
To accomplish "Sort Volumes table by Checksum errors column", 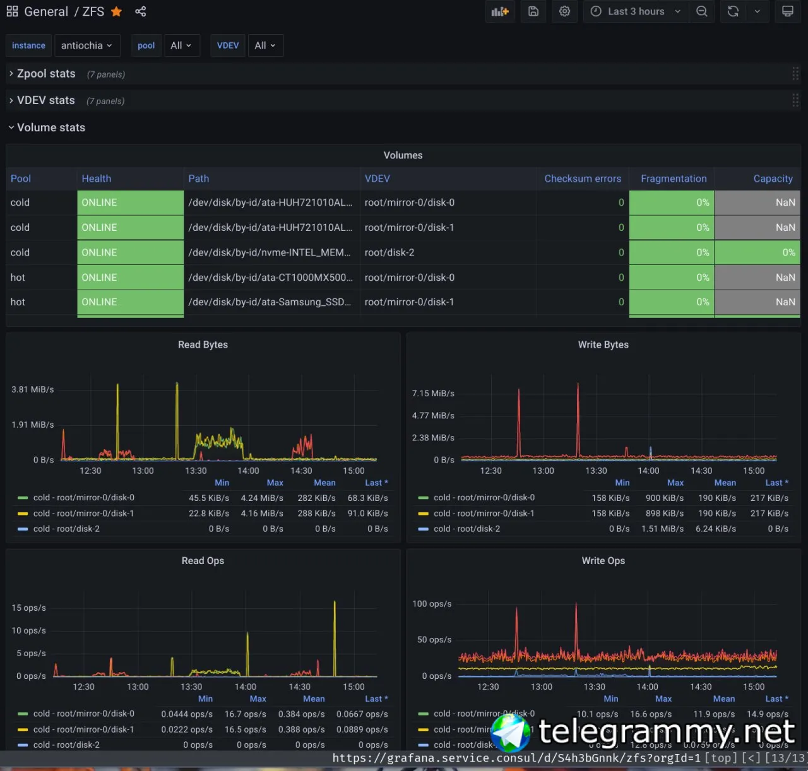I will point(582,179).
